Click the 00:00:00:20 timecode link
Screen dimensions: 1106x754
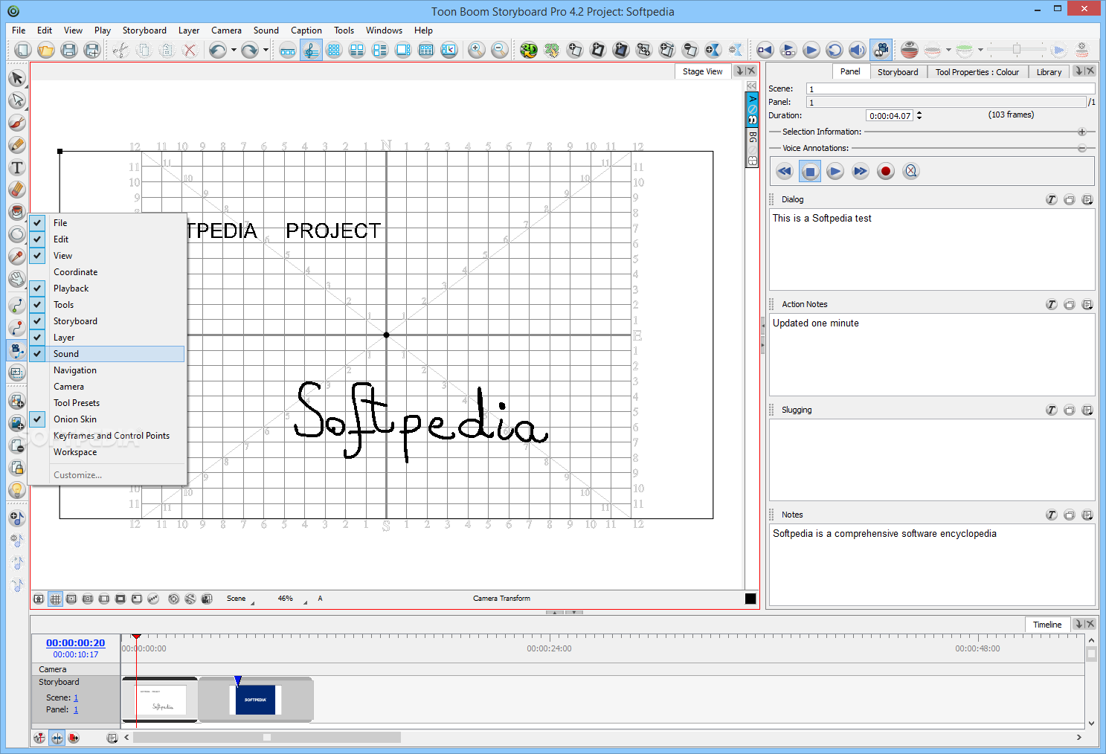pos(76,643)
